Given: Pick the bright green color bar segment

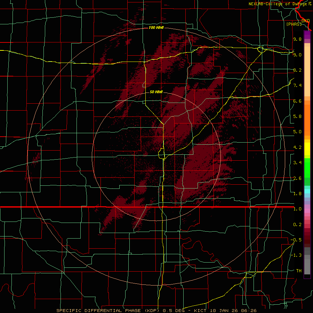Looking at the screenshot, I should pyautogui.click(x=307, y=168).
